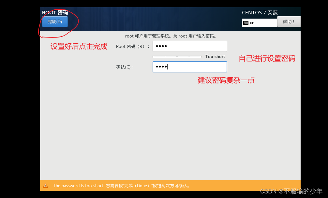This screenshot has height=198, width=328.
Task: Click the "确认(C):" label
Action: [125, 67]
